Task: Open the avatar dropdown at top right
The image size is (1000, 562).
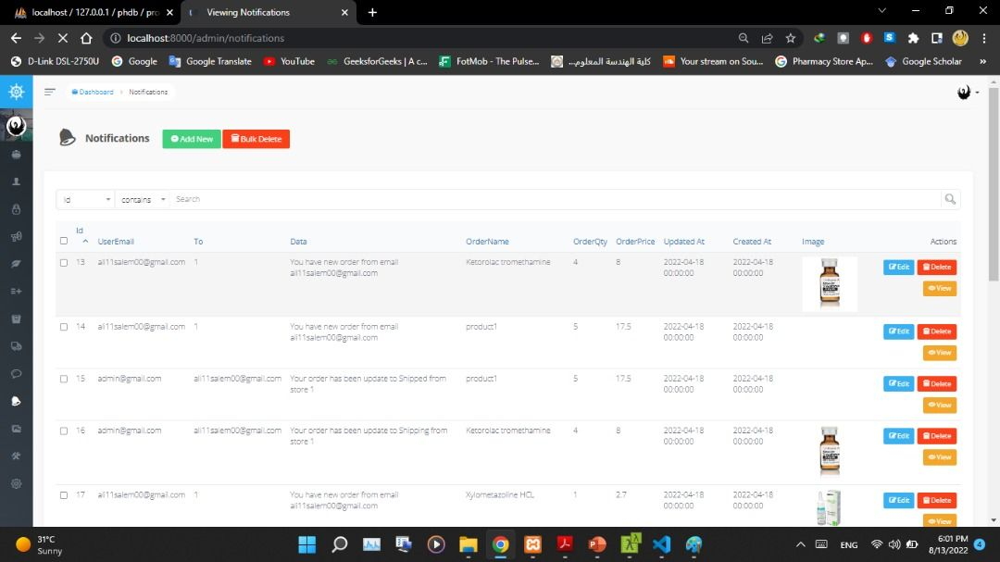Action: (x=965, y=92)
